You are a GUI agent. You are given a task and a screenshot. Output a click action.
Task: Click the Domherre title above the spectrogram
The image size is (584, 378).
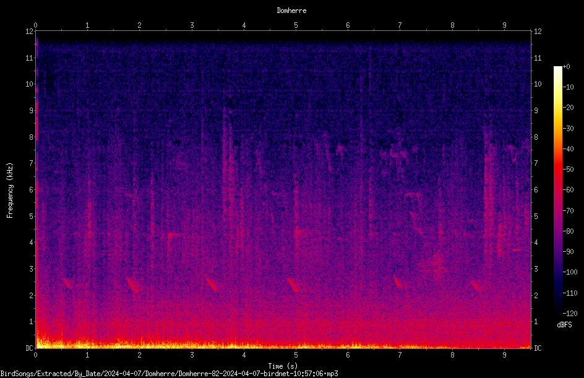pyautogui.click(x=291, y=11)
